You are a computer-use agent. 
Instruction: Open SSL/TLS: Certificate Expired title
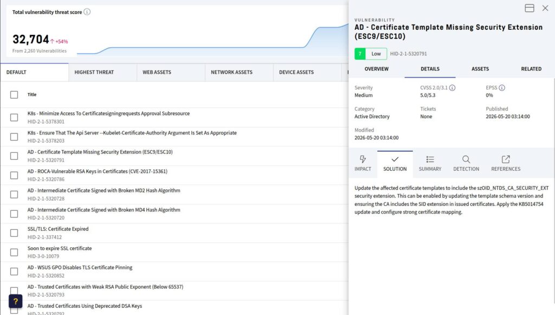58,229
